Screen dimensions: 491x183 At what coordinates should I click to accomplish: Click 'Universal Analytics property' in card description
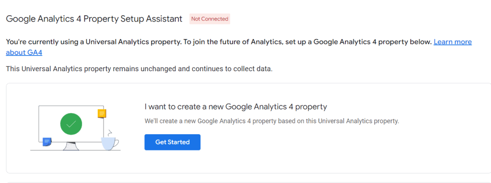pyautogui.click(x=359, y=121)
